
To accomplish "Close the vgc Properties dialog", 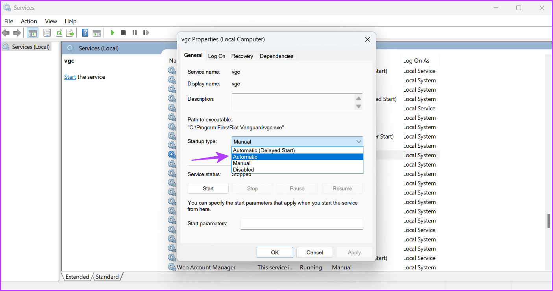I will pos(368,39).
